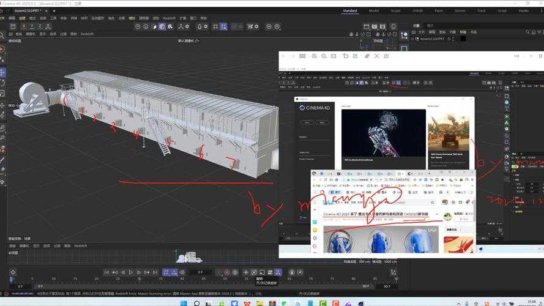Click the red error icon in status bar
This screenshot has width=544, height=306.
[6, 294]
